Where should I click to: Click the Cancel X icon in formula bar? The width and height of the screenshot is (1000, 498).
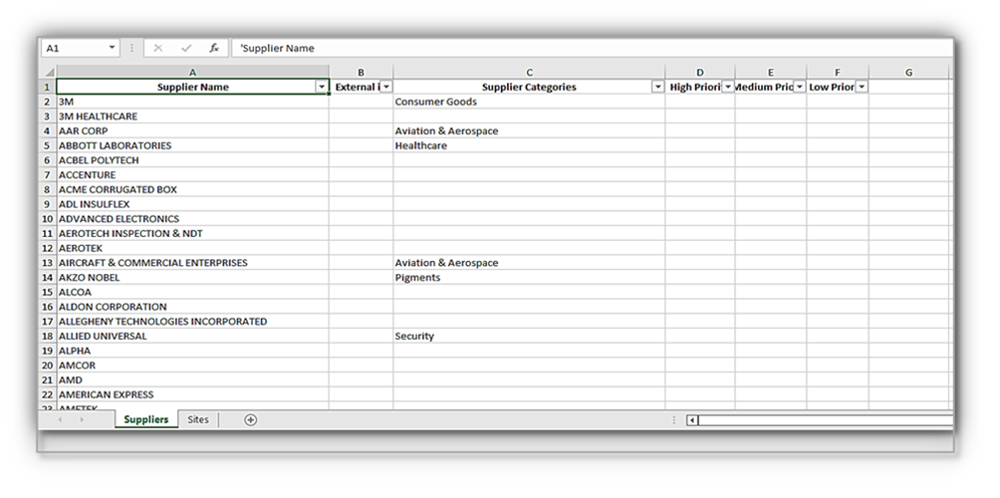(x=158, y=49)
